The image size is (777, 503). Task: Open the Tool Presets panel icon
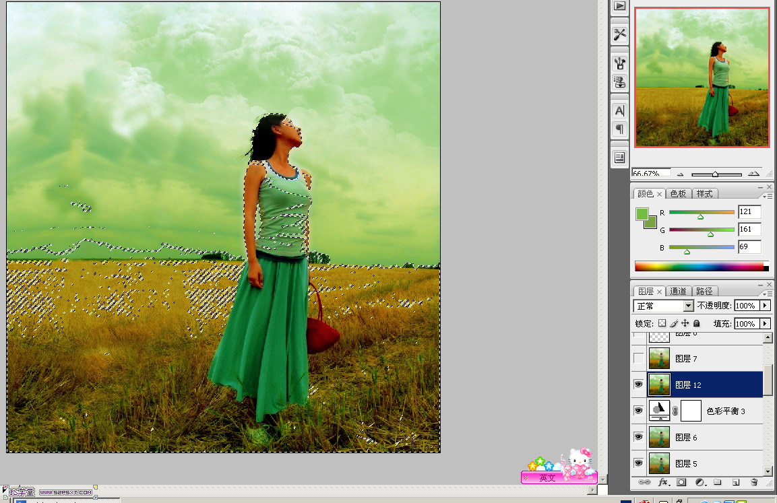619,34
